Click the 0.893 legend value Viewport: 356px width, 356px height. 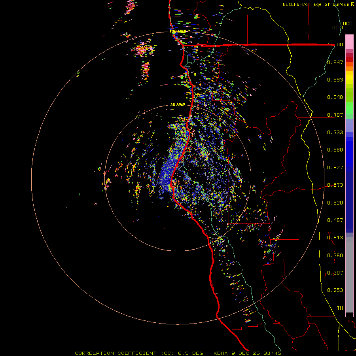pyautogui.click(x=335, y=80)
